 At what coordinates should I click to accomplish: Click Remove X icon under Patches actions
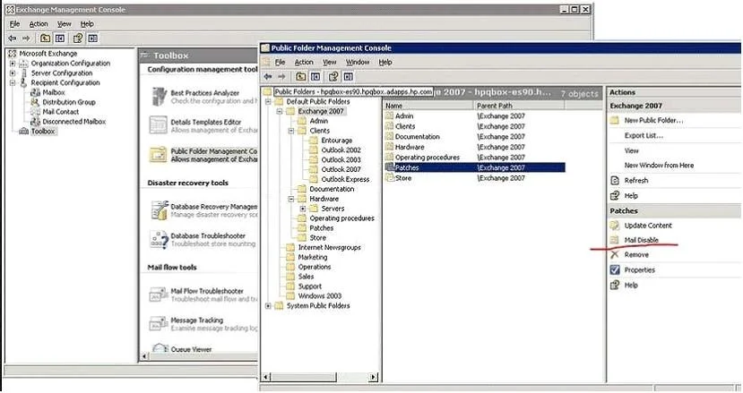click(615, 255)
